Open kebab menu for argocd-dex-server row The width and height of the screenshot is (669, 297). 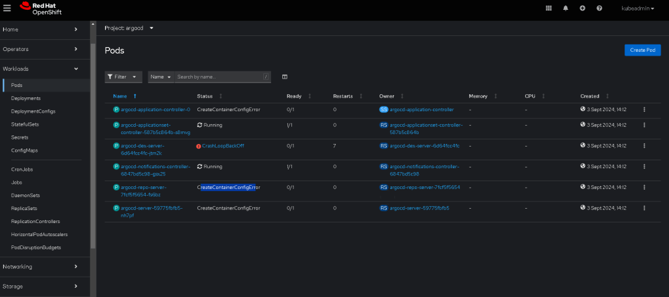(x=644, y=146)
